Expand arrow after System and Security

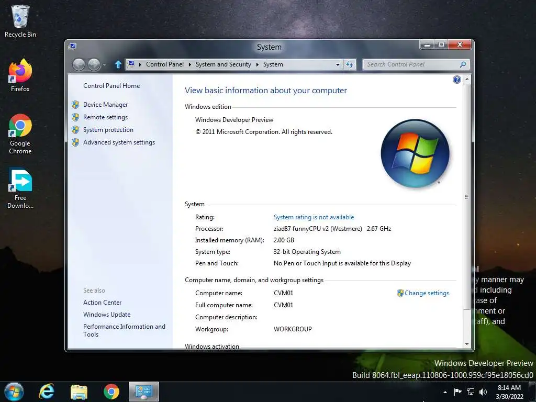(x=258, y=64)
